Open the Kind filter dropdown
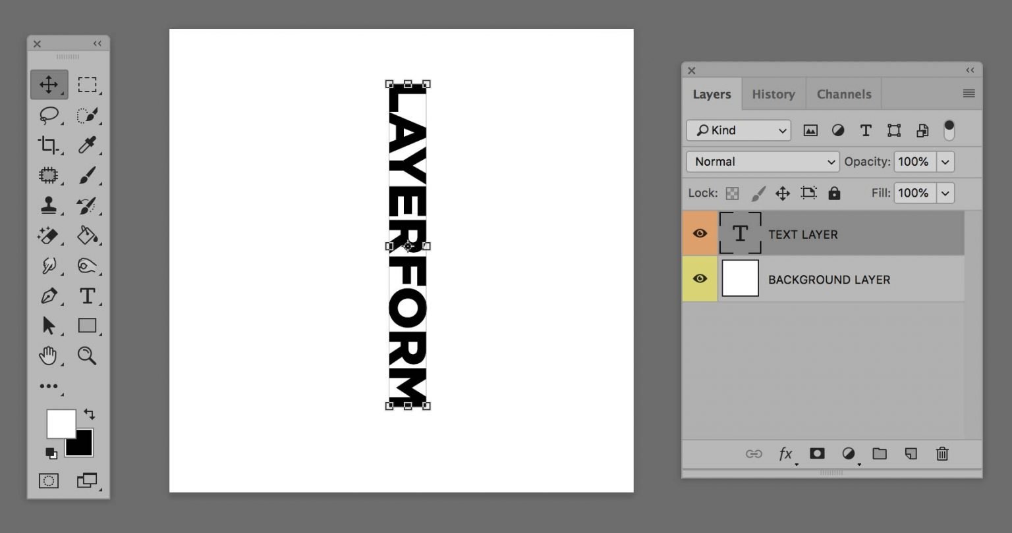The image size is (1012, 533). tap(737, 130)
